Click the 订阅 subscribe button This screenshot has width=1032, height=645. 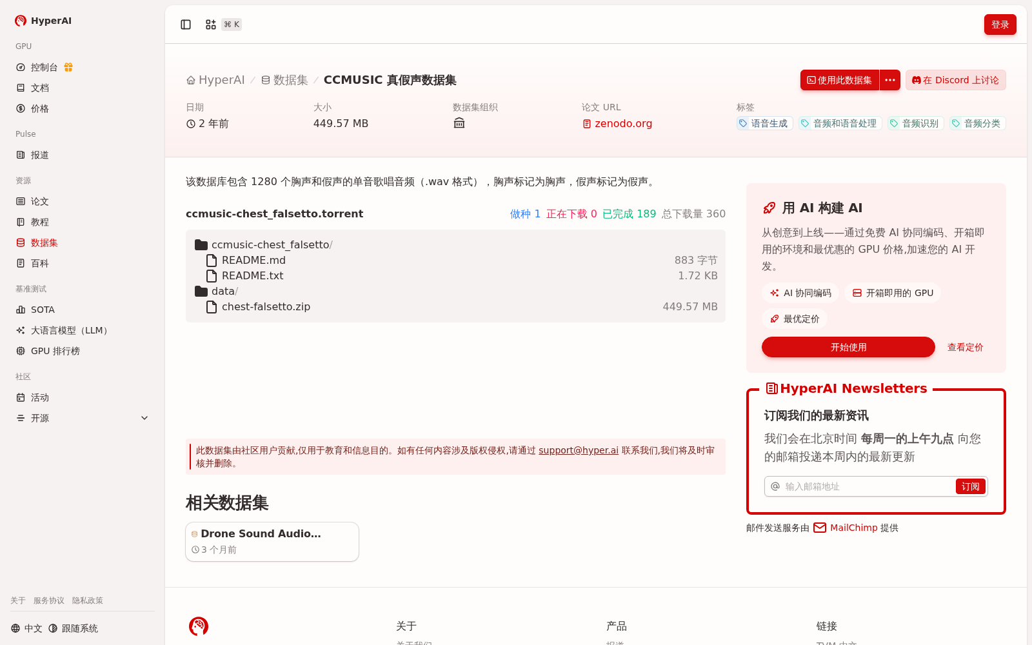(970, 486)
